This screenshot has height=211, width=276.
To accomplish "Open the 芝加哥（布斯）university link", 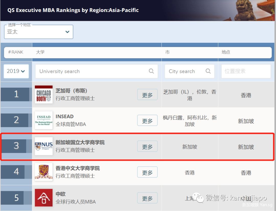I will click(72, 91).
